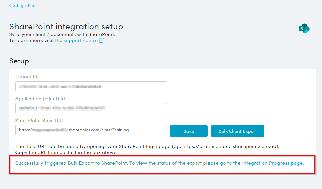
Task: Click the 'Setup' section heading
Action: click(19, 61)
